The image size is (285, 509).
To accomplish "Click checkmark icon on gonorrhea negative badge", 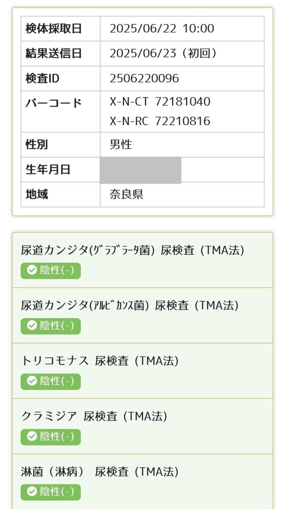I will 32,492.
